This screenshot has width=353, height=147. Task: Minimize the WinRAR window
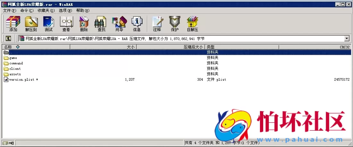tap(338, 4)
